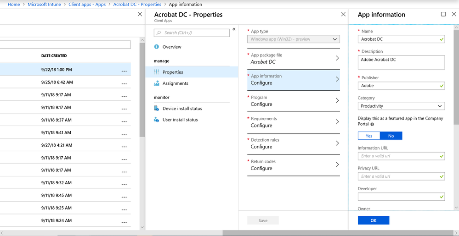Open more options for 9/11/18 9:37 AM row
Viewport: 459px width, 236px height.
click(124, 121)
